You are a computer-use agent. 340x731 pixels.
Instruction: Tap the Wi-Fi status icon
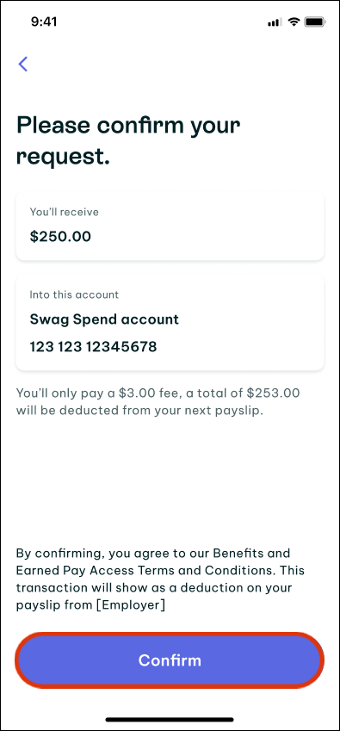point(294,22)
